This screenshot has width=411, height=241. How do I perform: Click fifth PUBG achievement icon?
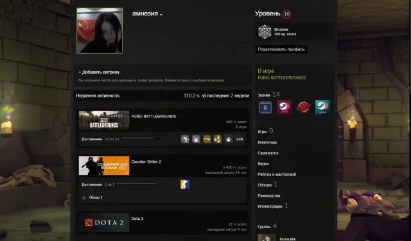(229, 139)
